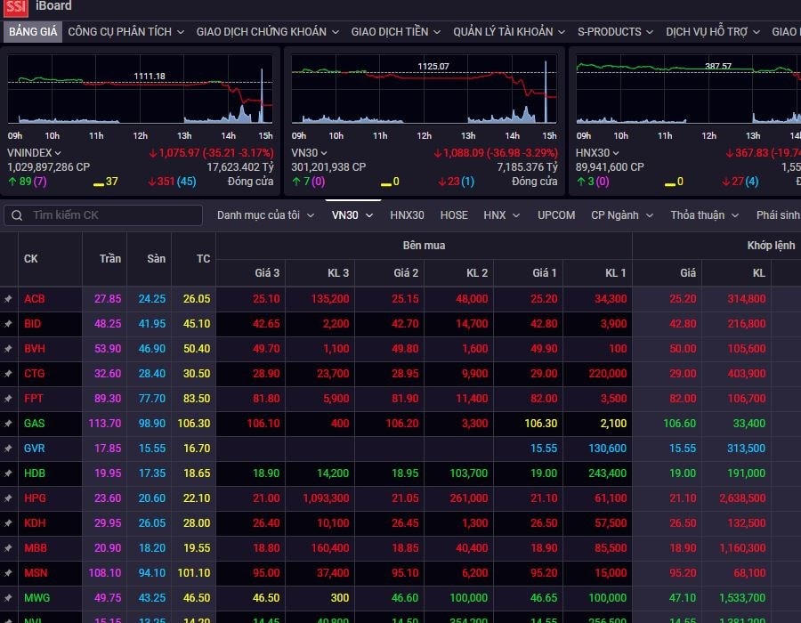Expand QUẢN LÝ TÀI KHOẢN menu
Image resolution: width=801 pixels, height=623 pixels.
pyautogui.click(x=509, y=32)
